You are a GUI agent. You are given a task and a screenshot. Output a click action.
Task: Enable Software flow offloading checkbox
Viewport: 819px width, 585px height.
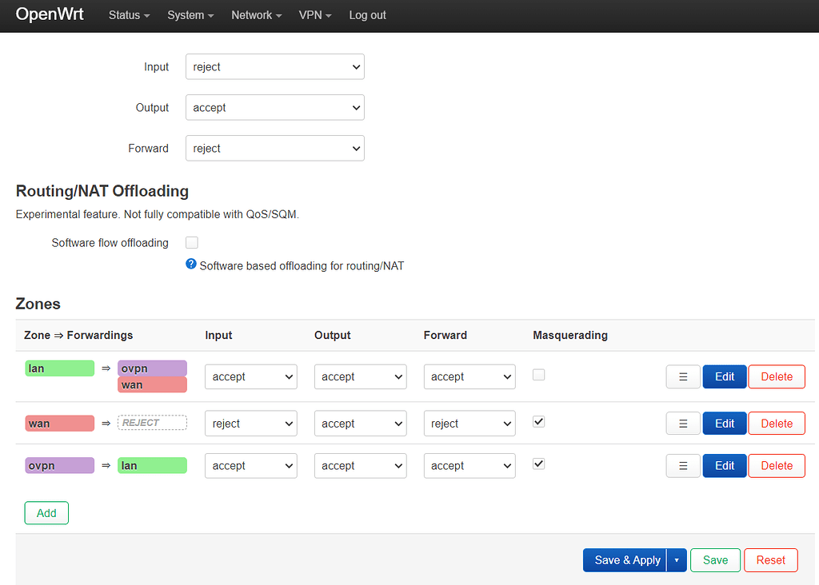point(192,242)
